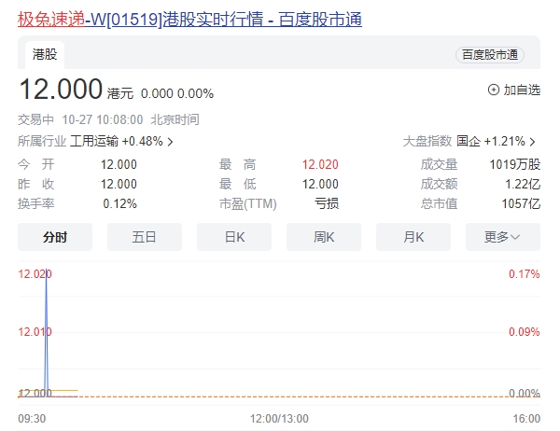
Task: Switch to the 月K chart tab
Action: [413, 237]
